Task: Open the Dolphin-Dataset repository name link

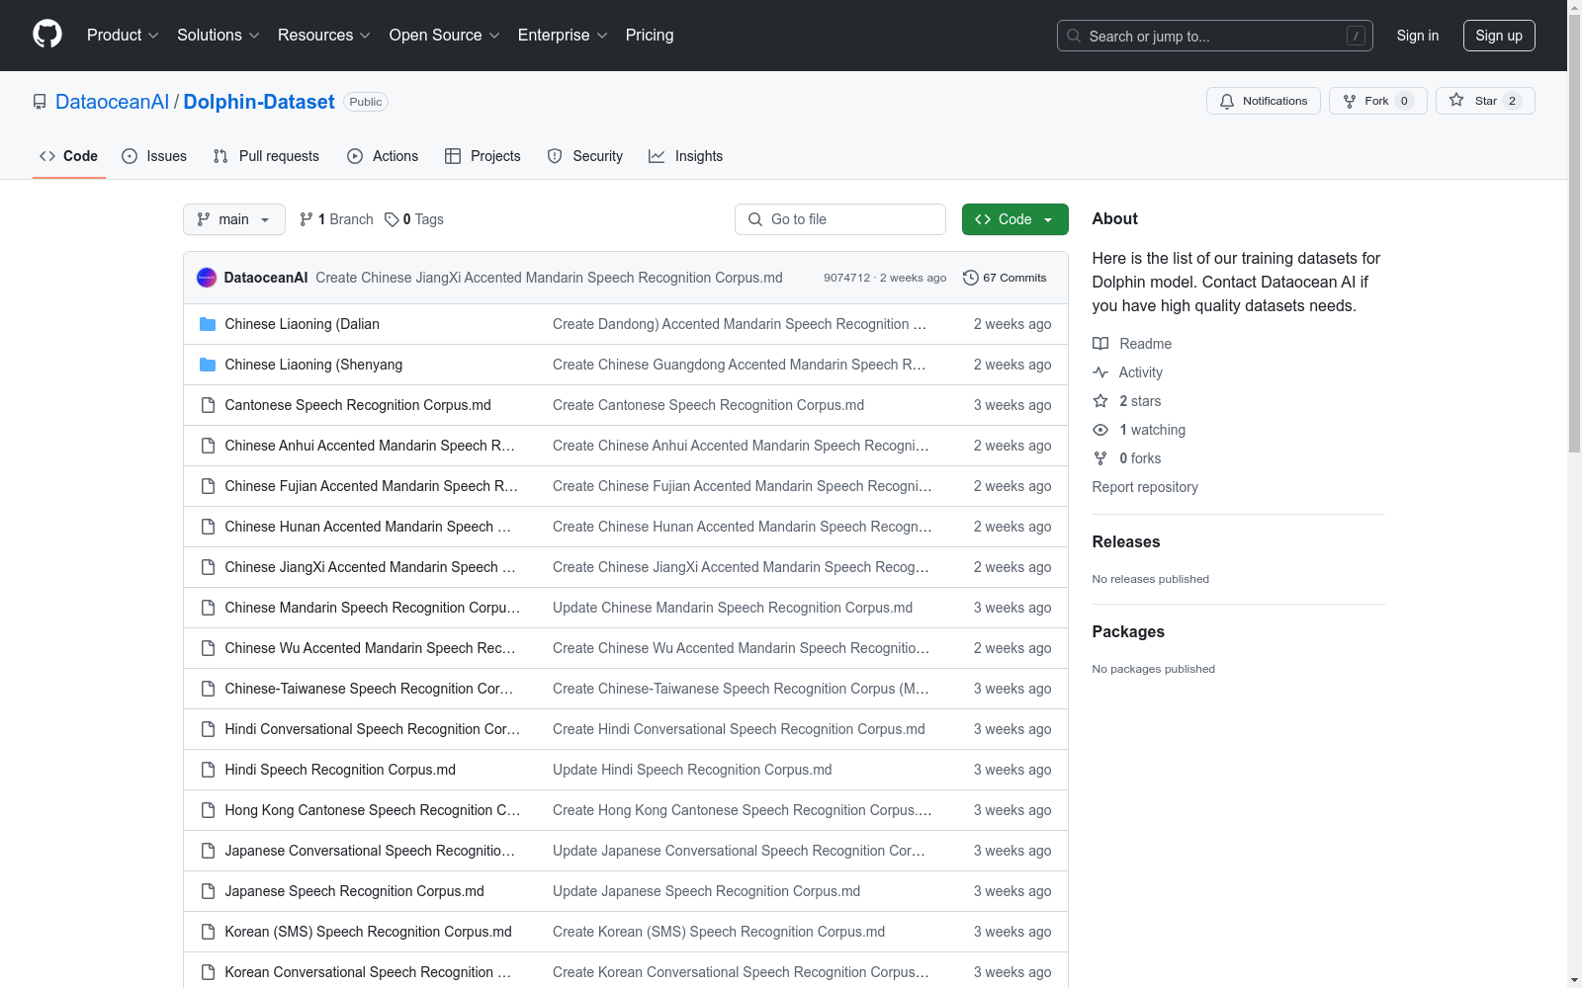Action: pos(259,102)
